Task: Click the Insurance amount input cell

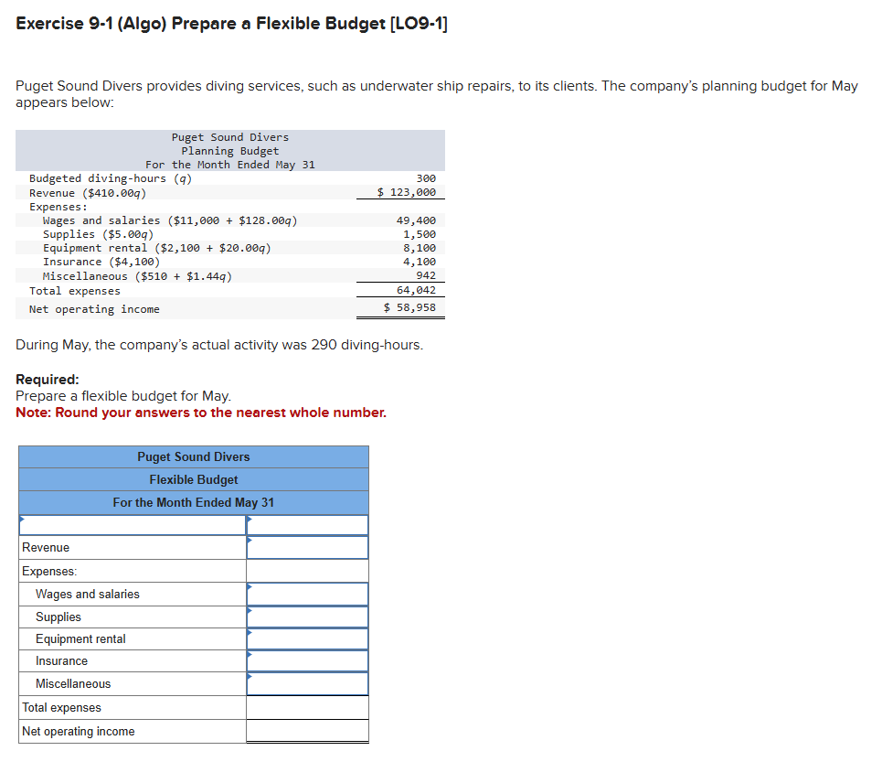Action: (x=307, y=661)
